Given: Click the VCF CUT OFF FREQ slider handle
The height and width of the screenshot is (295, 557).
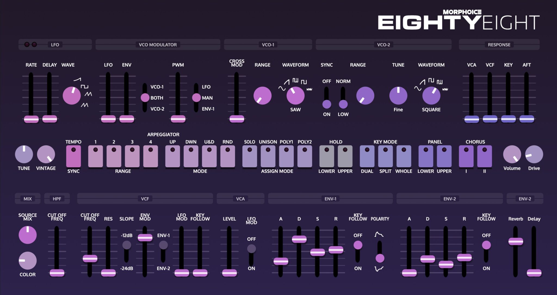Looking at the screenshot, I should coord(90,258).
